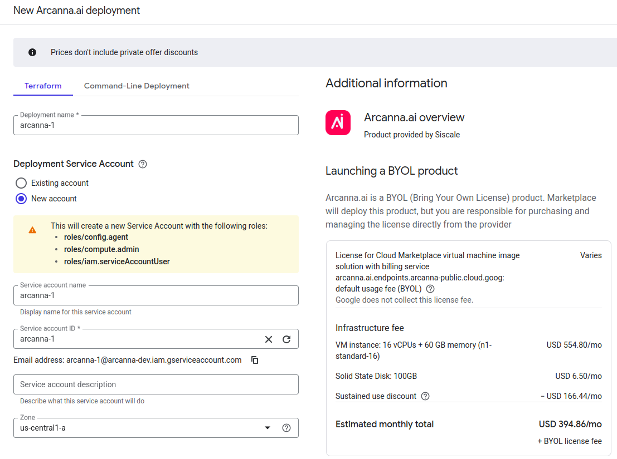Regenerate the Service account ID
The height and width of the screenshot is (459, 617).
(286, 339)
